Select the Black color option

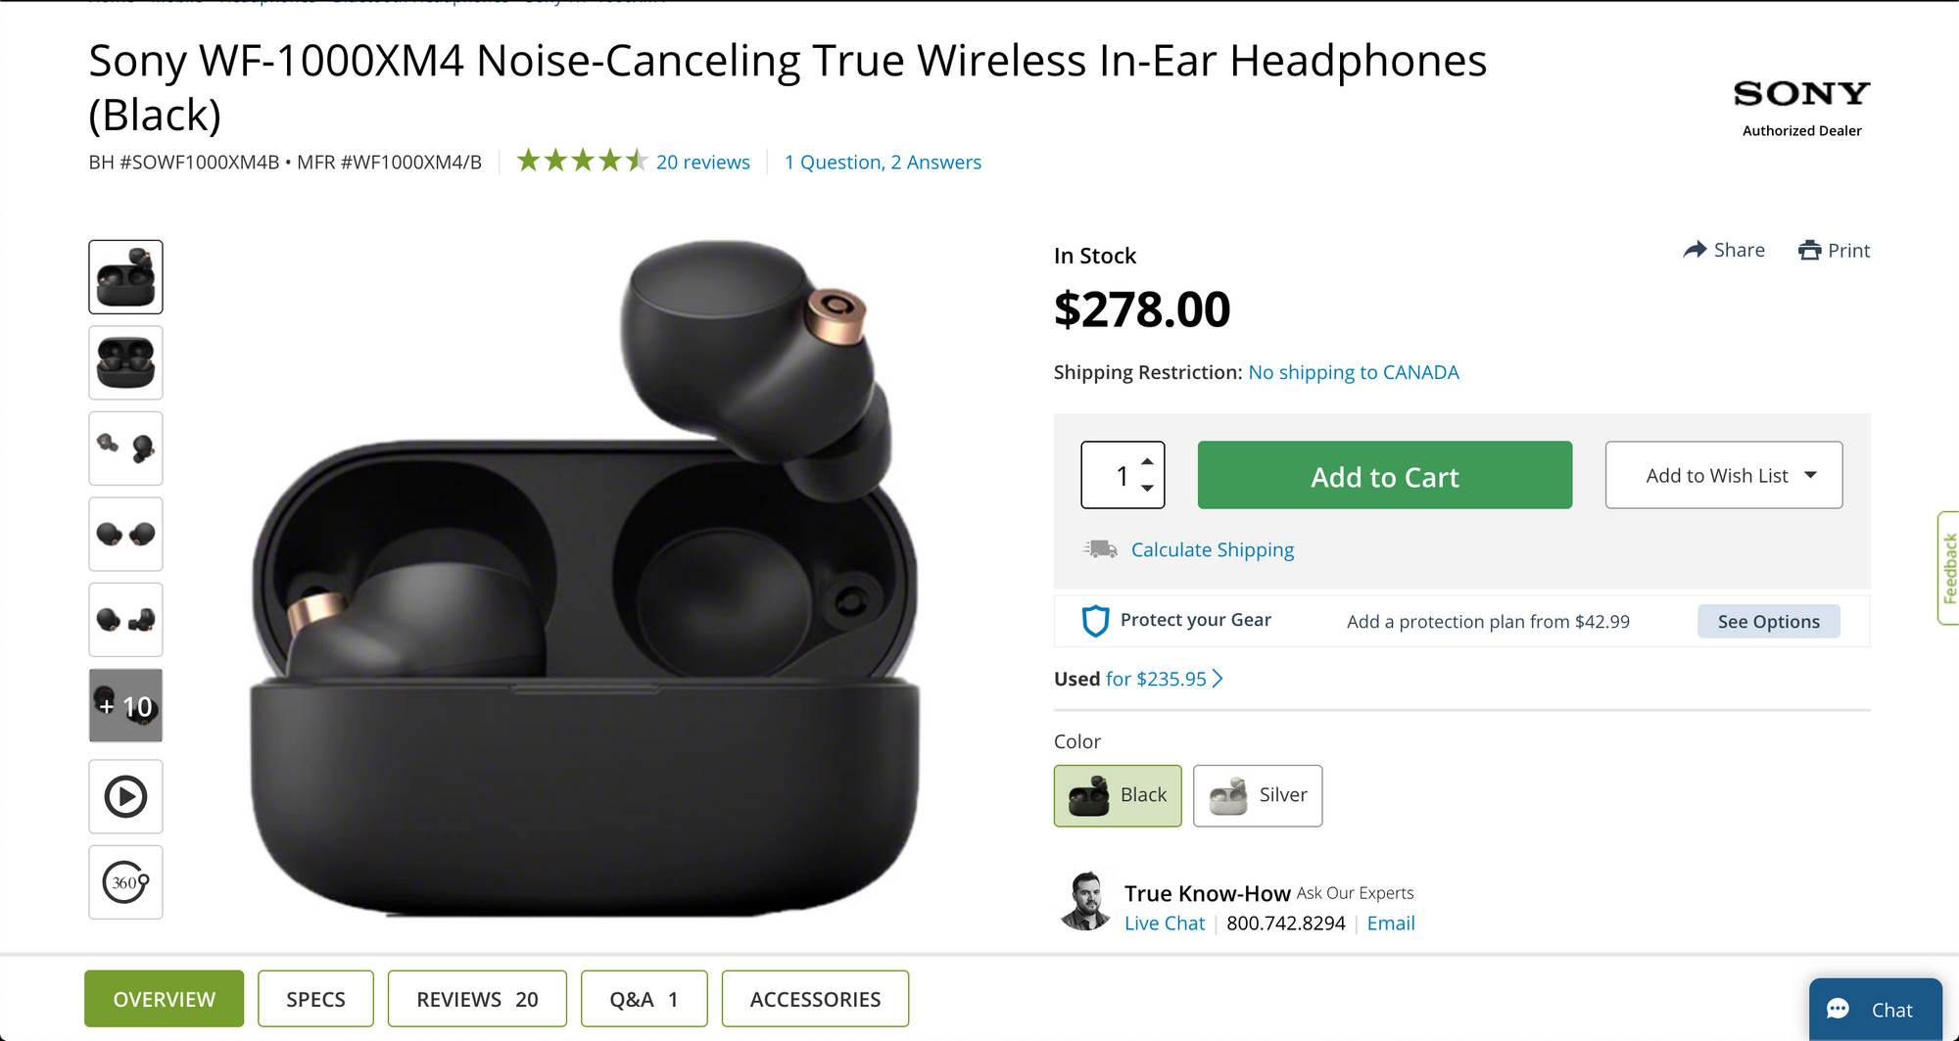point(1118,795)
